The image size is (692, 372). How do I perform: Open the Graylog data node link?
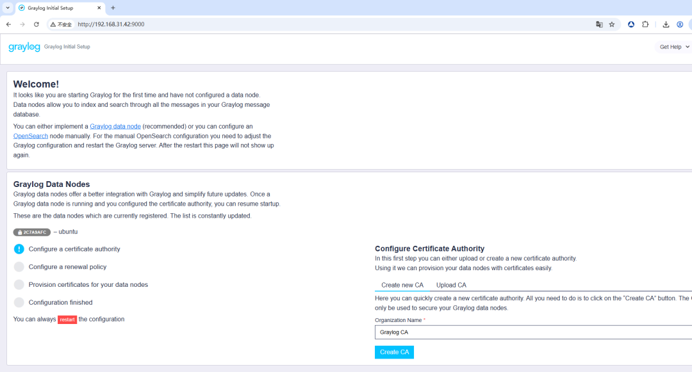click(115, 127)
